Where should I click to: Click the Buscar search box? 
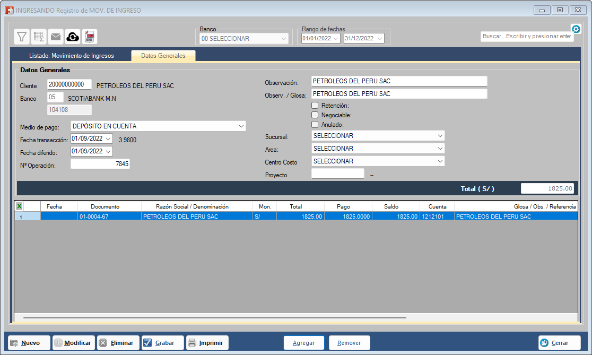click(527, 36)
